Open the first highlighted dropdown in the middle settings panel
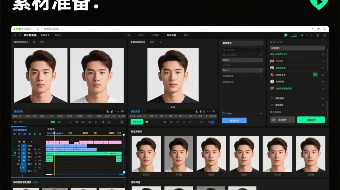Viewport: 340px width, 190px height. [x=242, y=60]
